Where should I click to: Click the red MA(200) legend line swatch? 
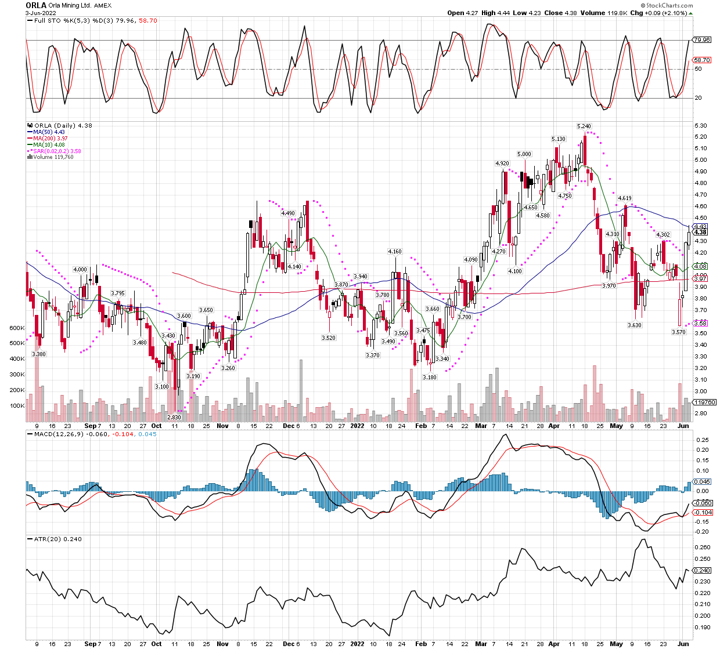click(30, 139)
